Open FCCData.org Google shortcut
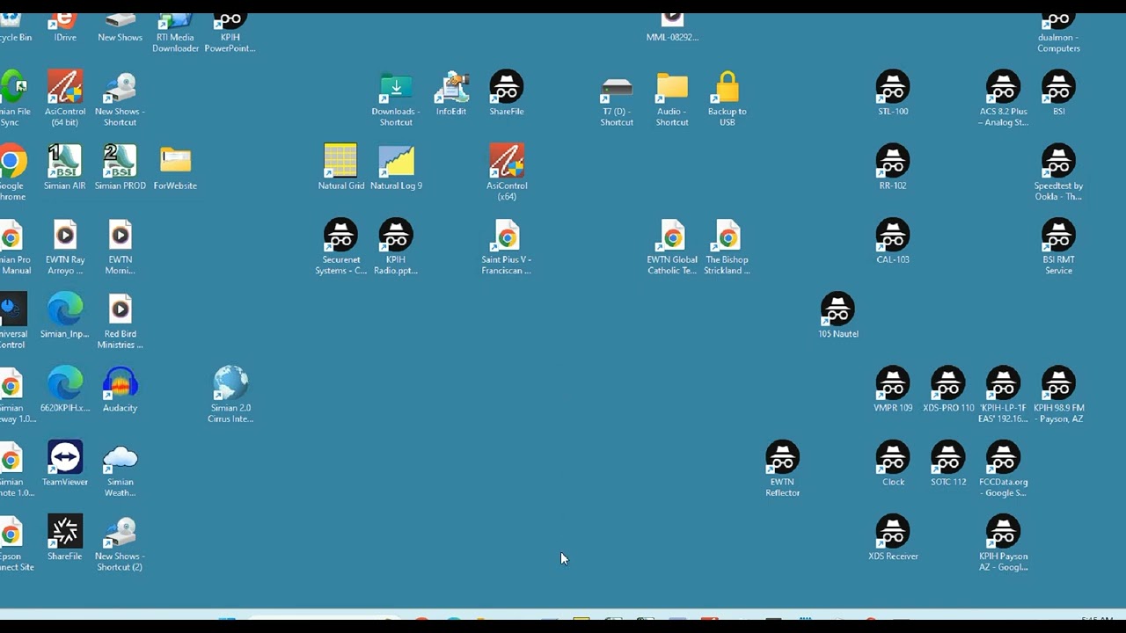The width and height of the screenshot is (1126, 633). (1003, 469)
